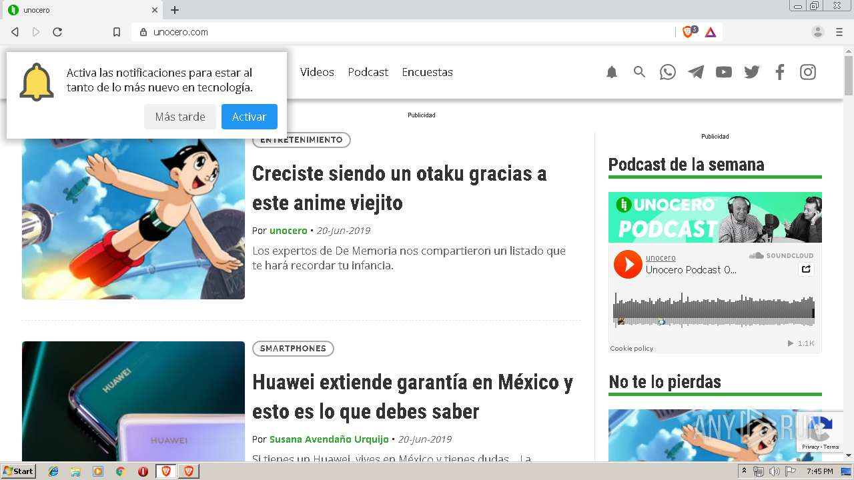Go back to previous page
This screenshot has width=854, height=480.
[x=15, y=32]
